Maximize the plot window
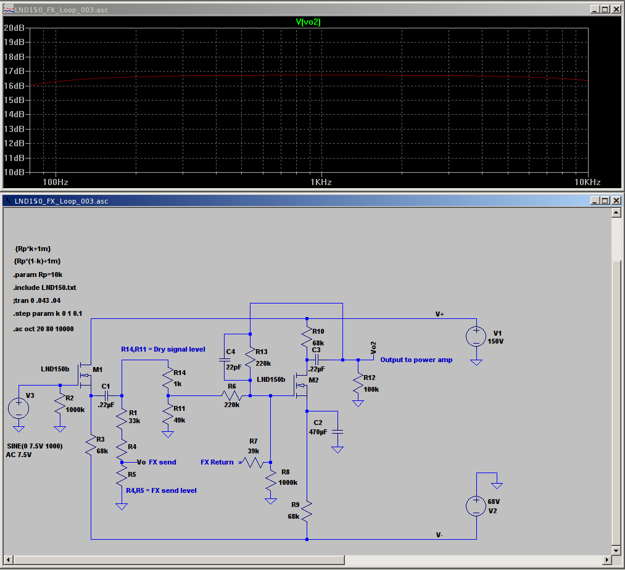The image size is (625, 570). pos(605,9)
